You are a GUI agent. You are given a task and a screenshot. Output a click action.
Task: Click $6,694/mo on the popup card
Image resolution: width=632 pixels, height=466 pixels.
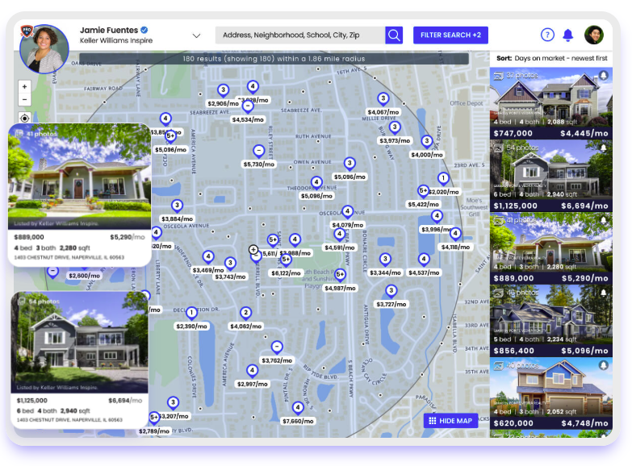click(x=125, y=401)
